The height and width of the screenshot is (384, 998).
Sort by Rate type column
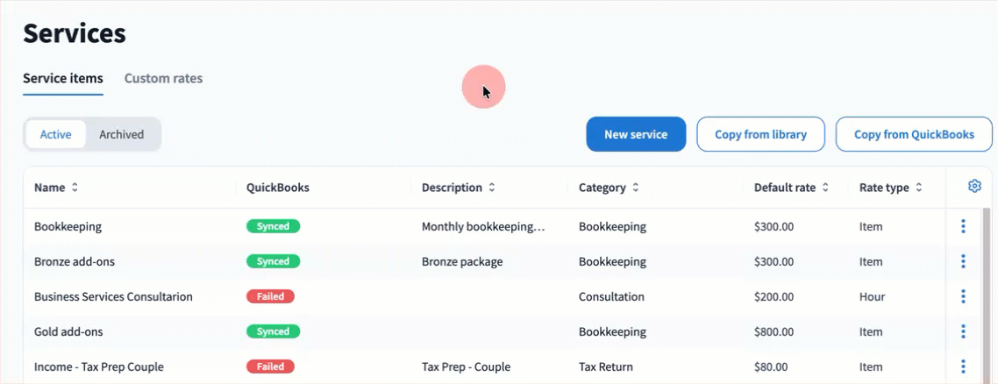click(x=890, y=188)
